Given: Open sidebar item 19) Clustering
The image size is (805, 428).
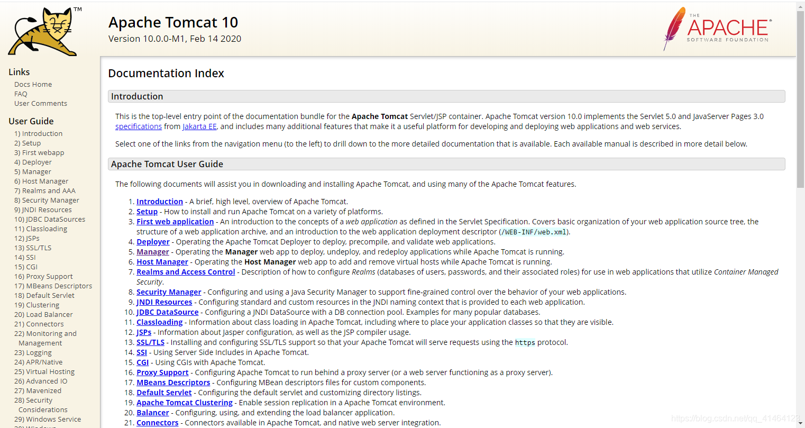Looking at the screenshot, I should pyautogui.click(x=36, y=305).
